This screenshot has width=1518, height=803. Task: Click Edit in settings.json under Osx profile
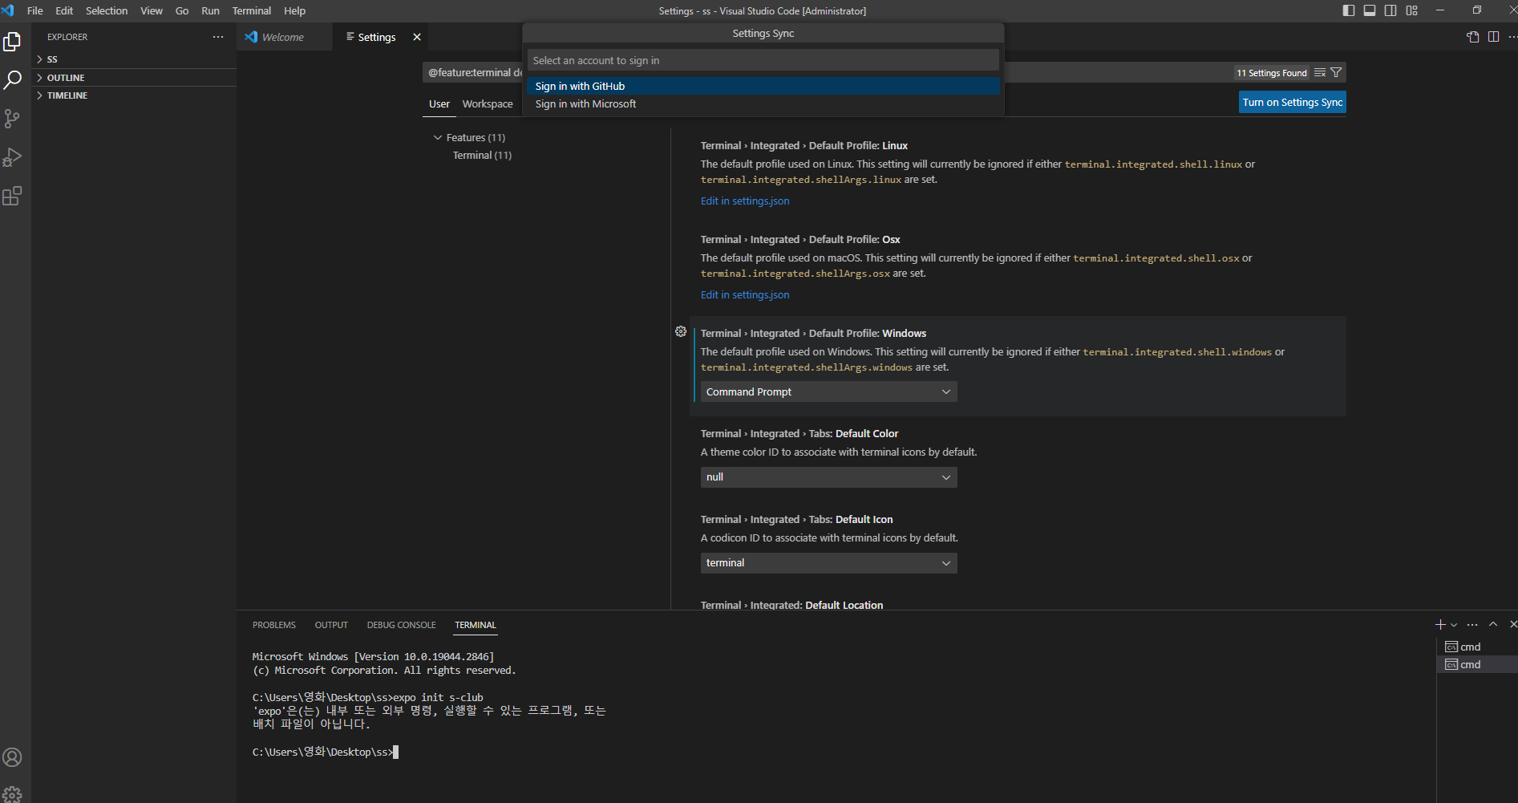745,295
